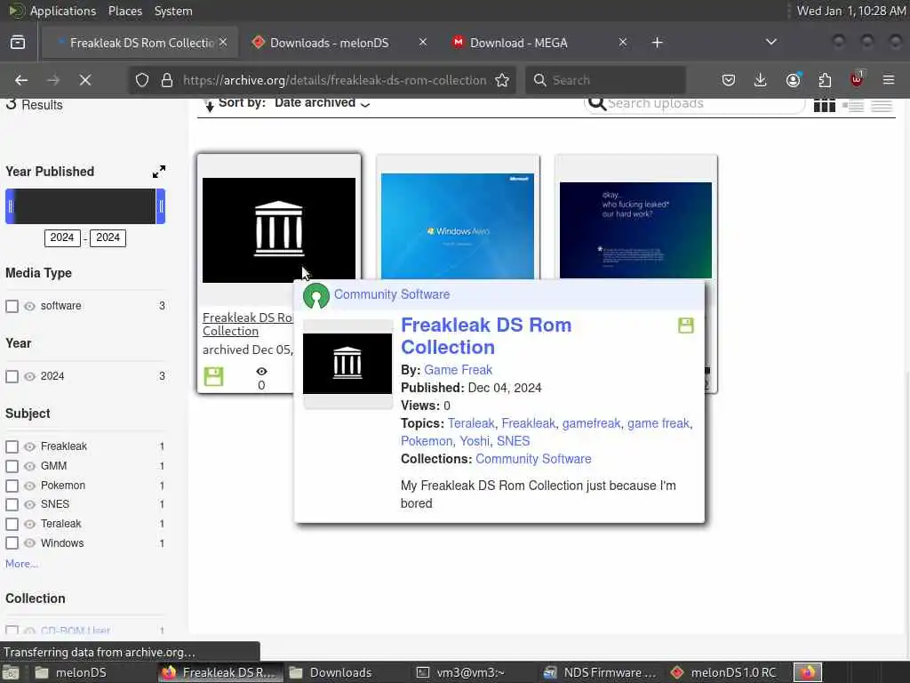The height and width of the screenshot is (683, 910).
Task: Switch to the vm3@vm3 terminal in taskbar
Action: point(462,672)
